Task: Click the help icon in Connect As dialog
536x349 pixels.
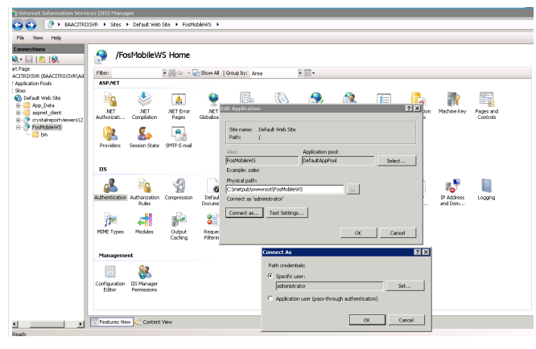Action: click(418, 252)
